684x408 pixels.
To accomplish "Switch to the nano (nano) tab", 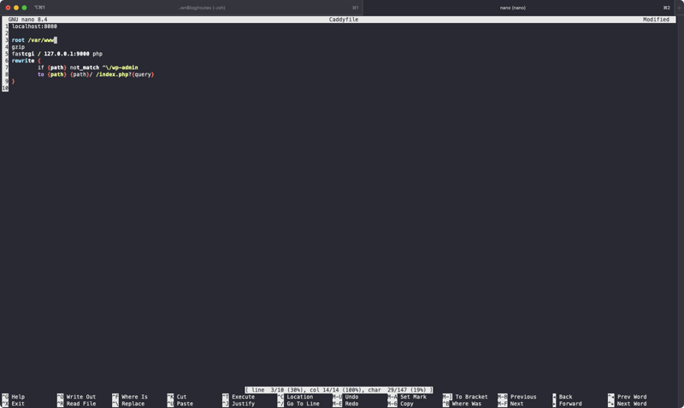I will [x=513, y=8].
